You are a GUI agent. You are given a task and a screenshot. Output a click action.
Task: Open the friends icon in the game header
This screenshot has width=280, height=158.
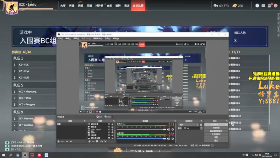tap(269, 6)
